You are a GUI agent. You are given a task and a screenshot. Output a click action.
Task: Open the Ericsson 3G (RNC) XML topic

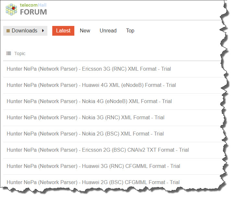89,69
